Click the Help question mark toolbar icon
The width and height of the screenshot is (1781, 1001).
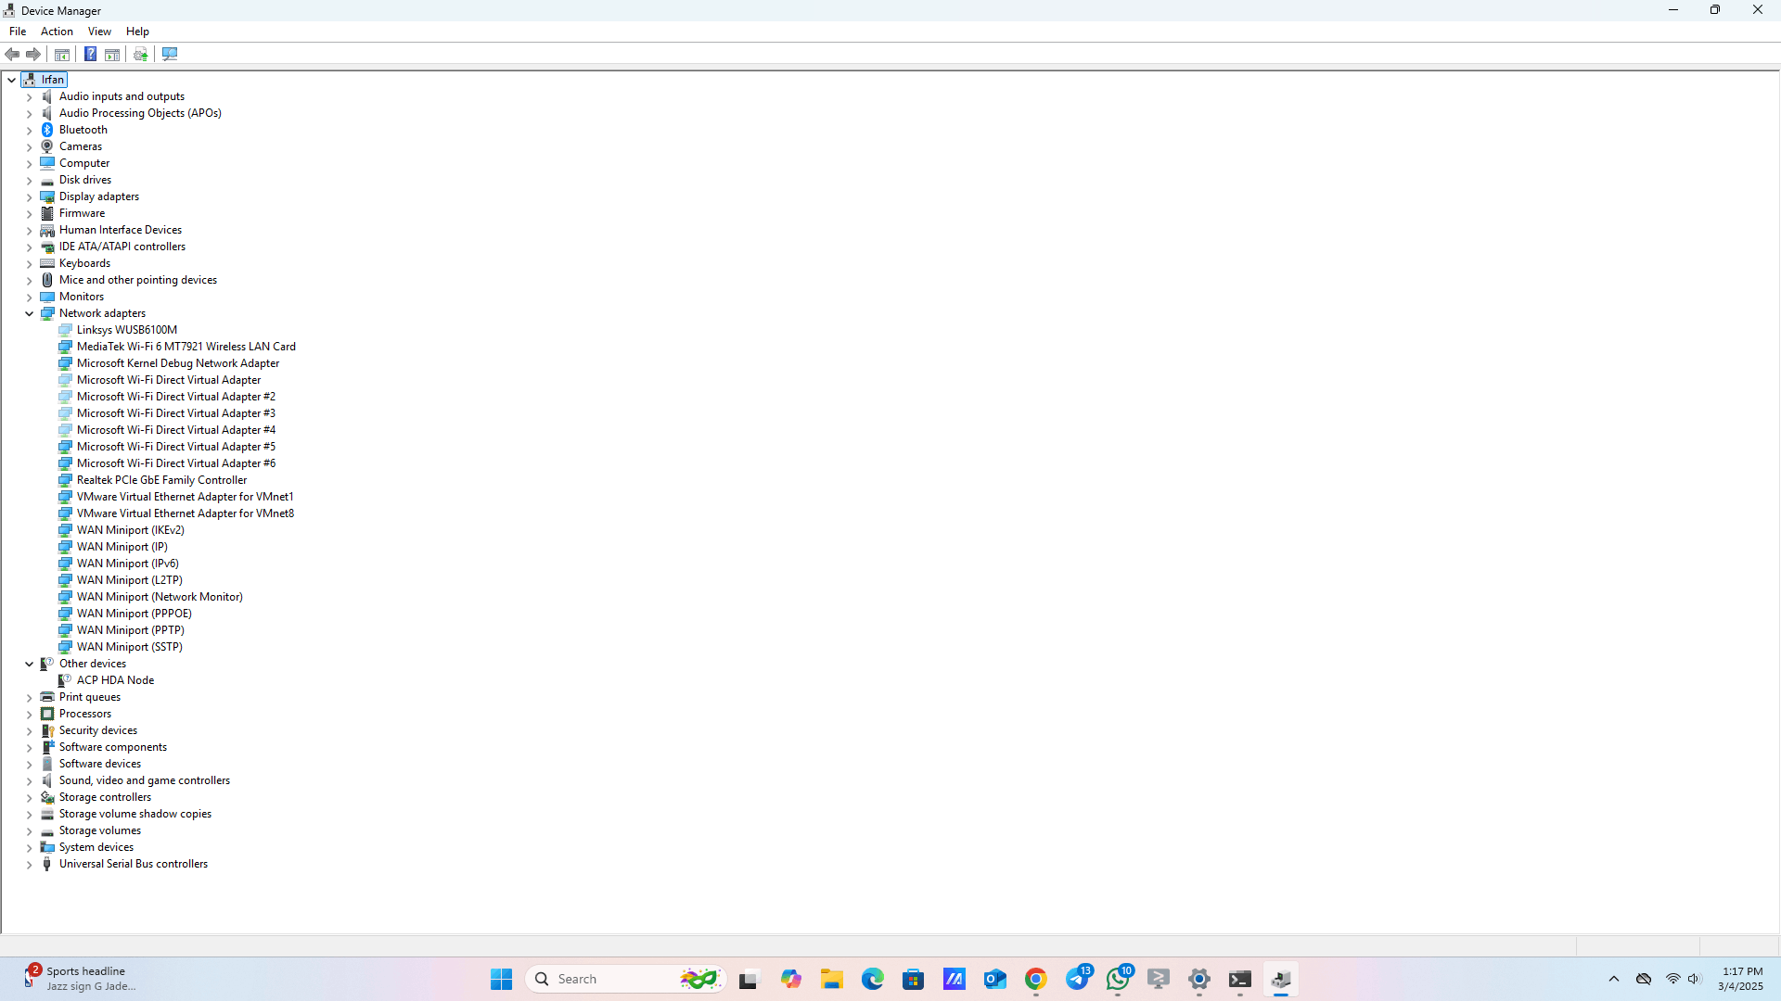tap(90, 55)
